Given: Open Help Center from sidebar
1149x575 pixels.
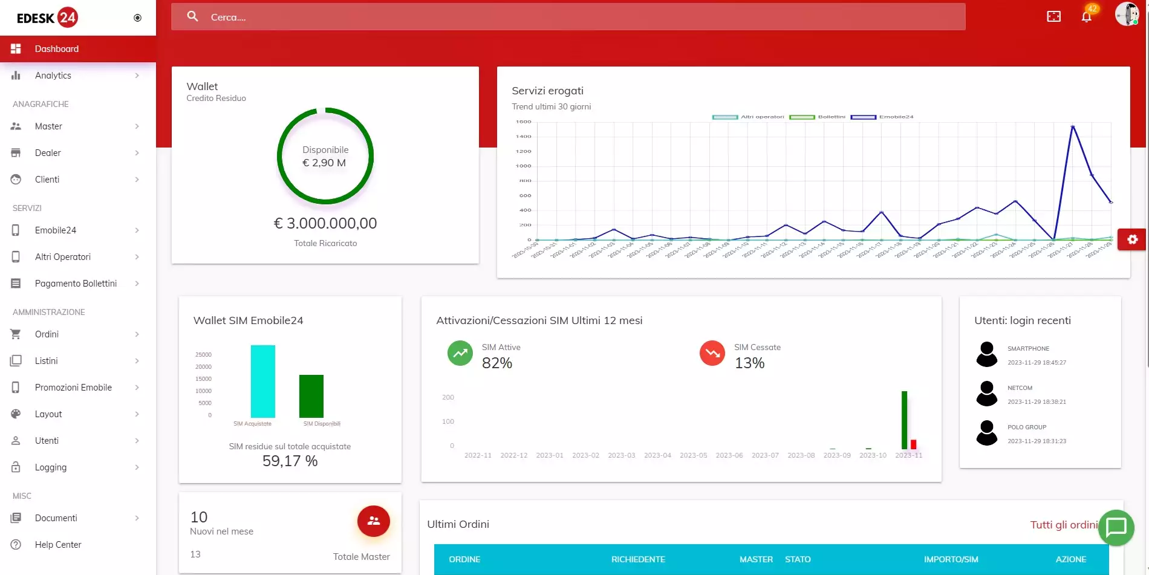Looking at the screenshot, I should (x=58, y=545).
